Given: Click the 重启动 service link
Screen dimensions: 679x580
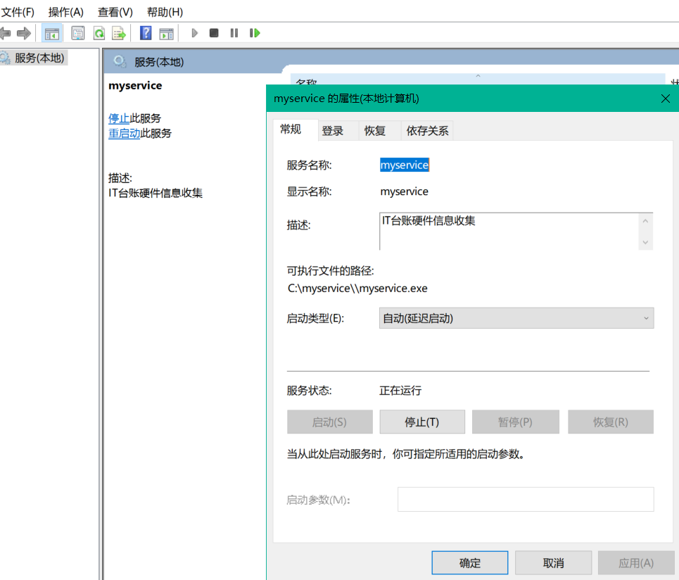Looking at the screenshot, I should point(124,133).
